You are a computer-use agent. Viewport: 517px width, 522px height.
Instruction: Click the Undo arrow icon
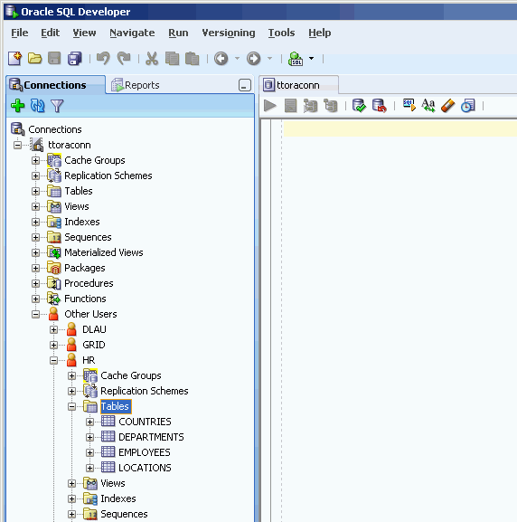click(103, 58)
